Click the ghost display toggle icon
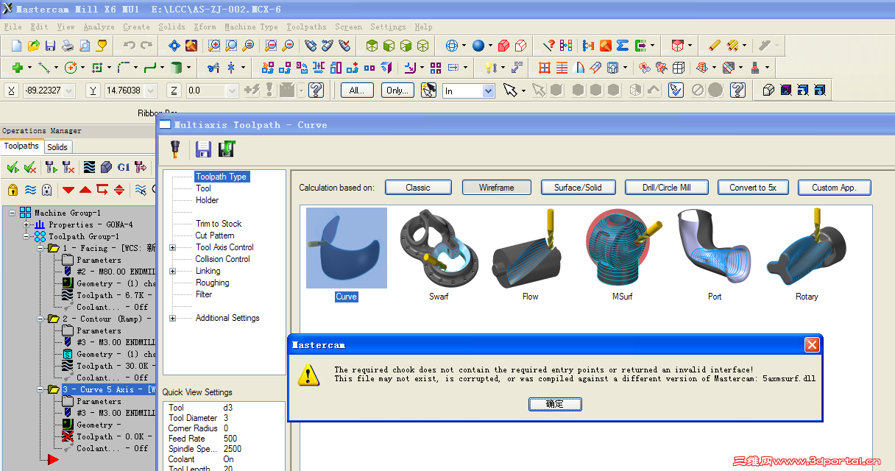 [47, 190]
